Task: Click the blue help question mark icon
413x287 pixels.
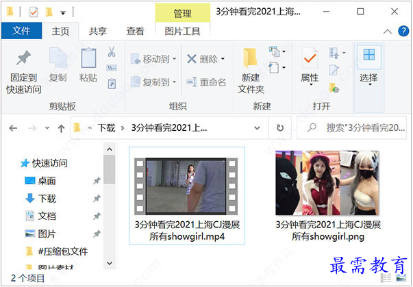Action: tap(403, 31)
